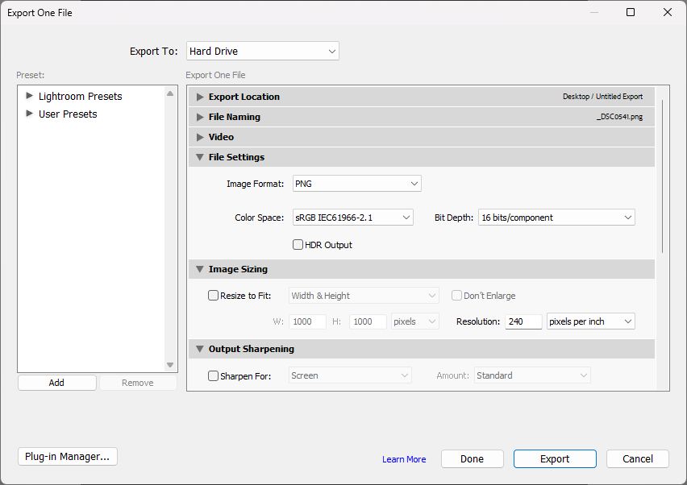Maximize the Export One File dialog
687x485 pixels.
631,12
